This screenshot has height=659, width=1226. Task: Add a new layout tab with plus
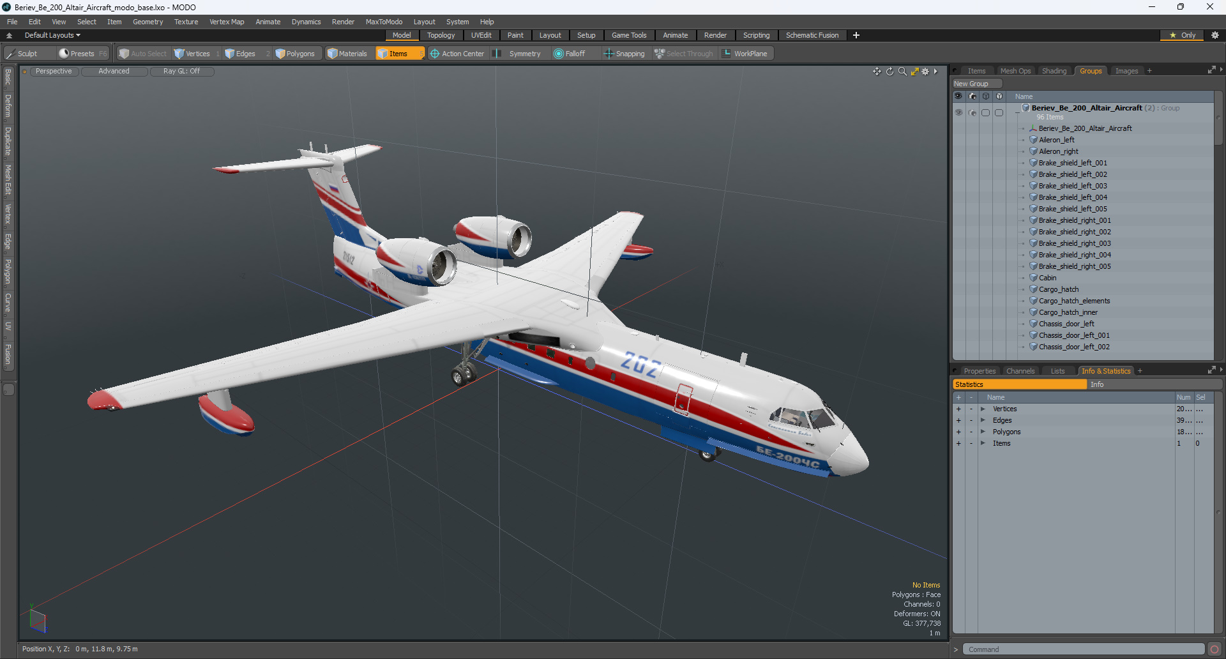(856, 35)
